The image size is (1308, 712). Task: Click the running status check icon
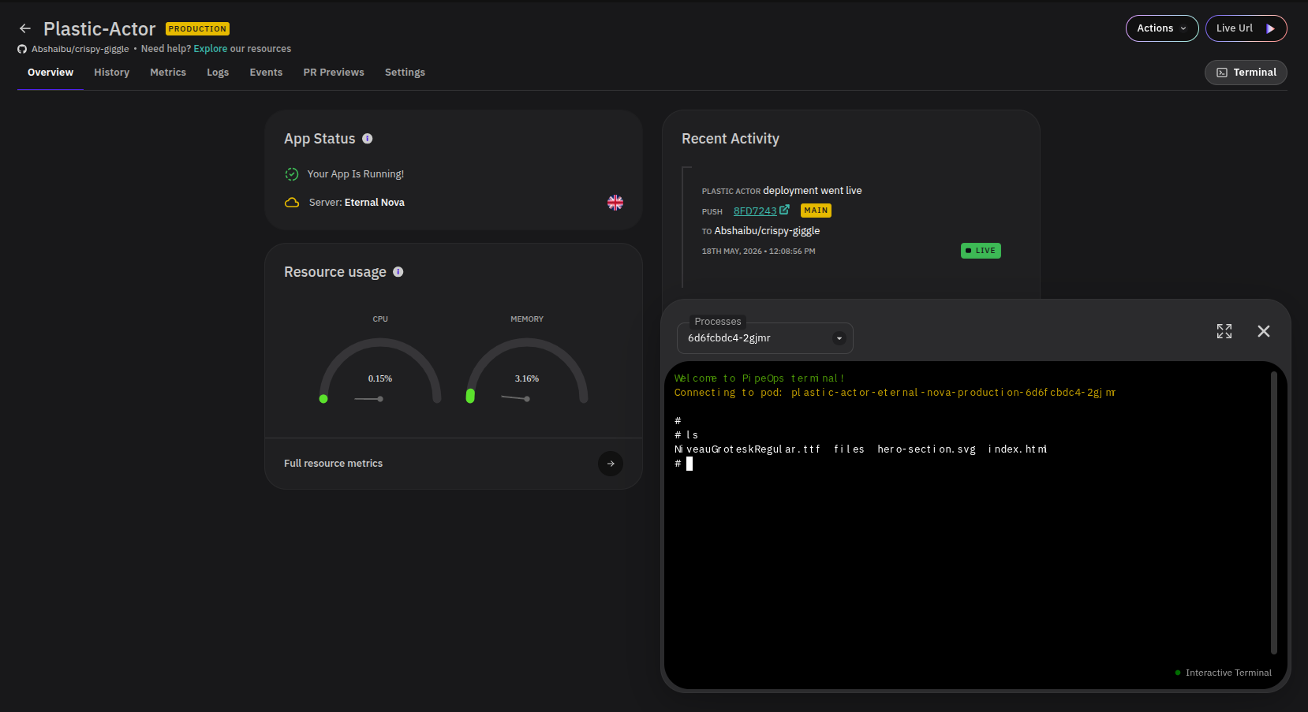point(292,174)
